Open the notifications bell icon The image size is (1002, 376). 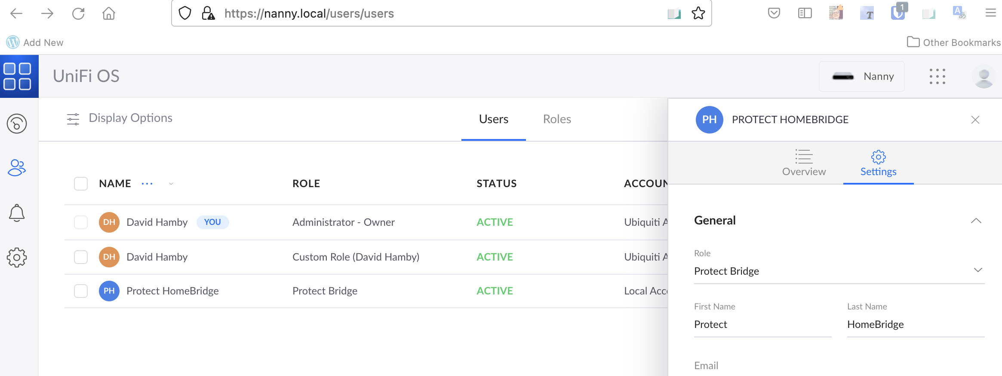pyautogui.click(x=17, y=213)
